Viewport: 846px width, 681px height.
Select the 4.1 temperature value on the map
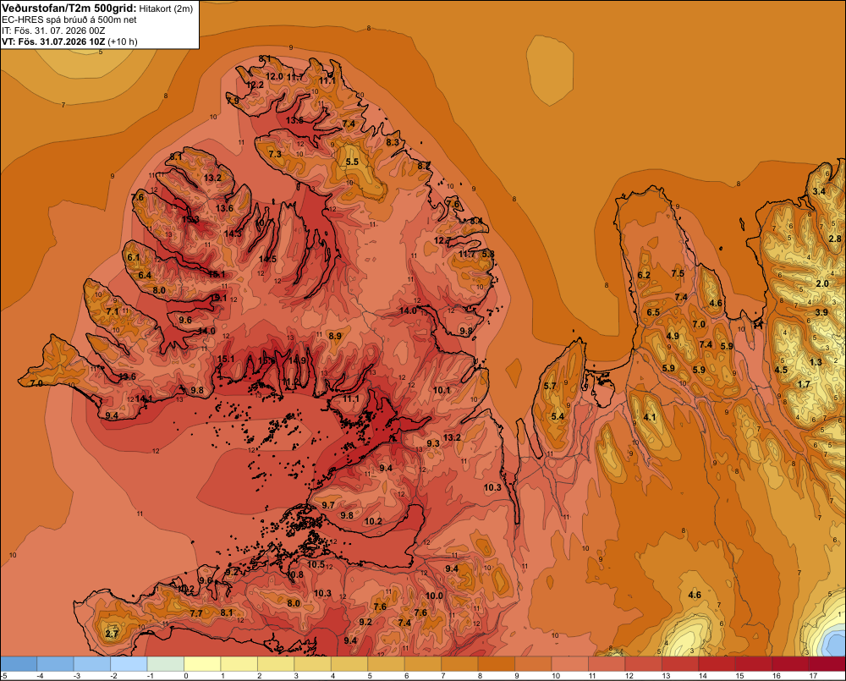point(650,417)
